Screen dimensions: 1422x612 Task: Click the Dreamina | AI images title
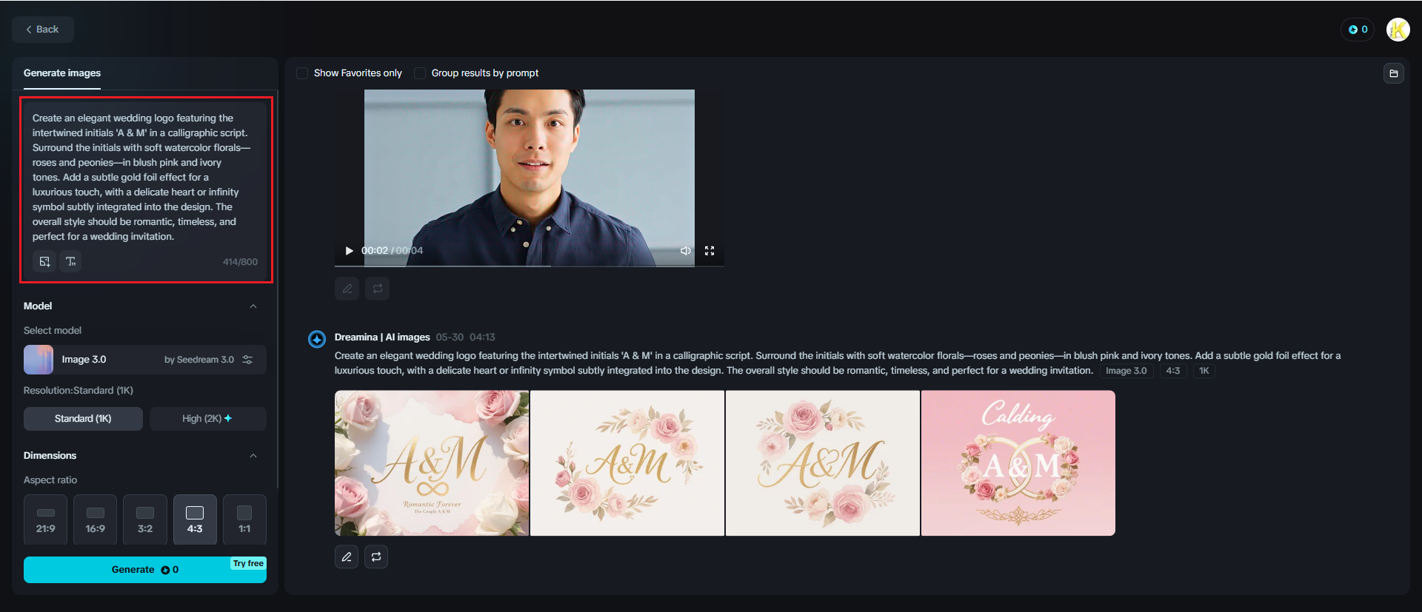click(382, 337)
